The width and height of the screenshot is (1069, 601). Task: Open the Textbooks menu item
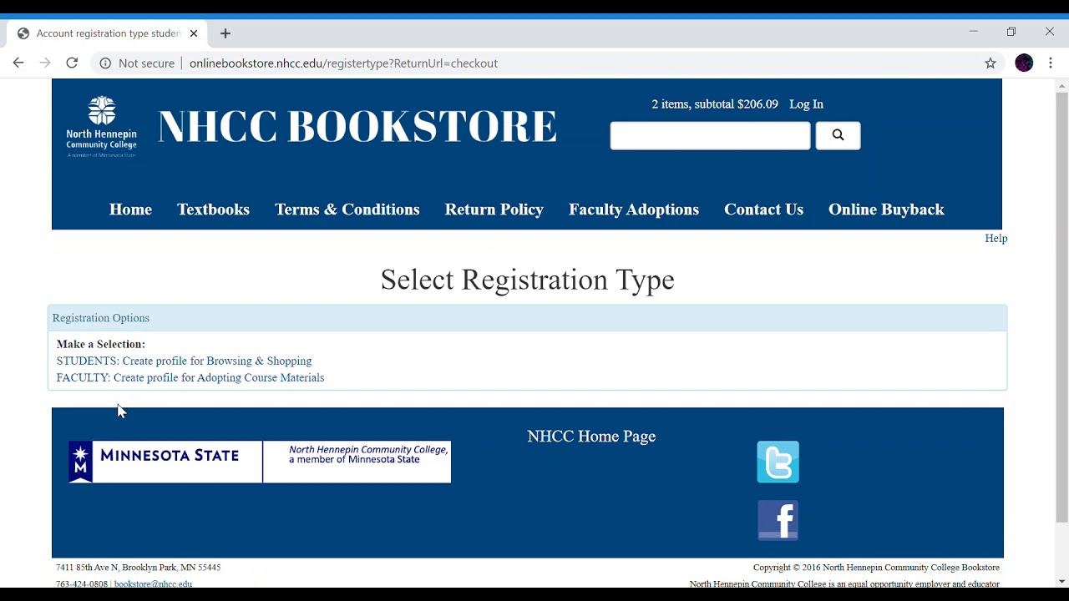(x=213, y=210)
